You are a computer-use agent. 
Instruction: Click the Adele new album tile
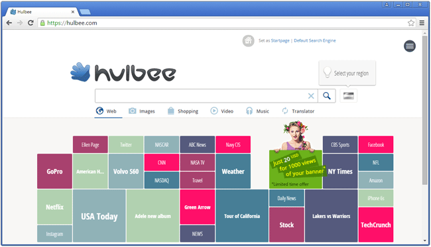(153, 216)
